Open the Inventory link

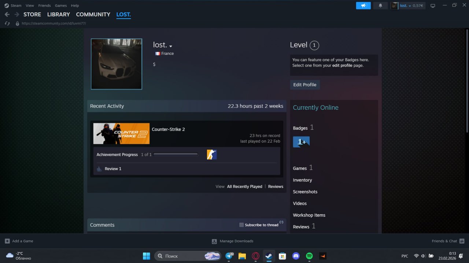(302, 180)
